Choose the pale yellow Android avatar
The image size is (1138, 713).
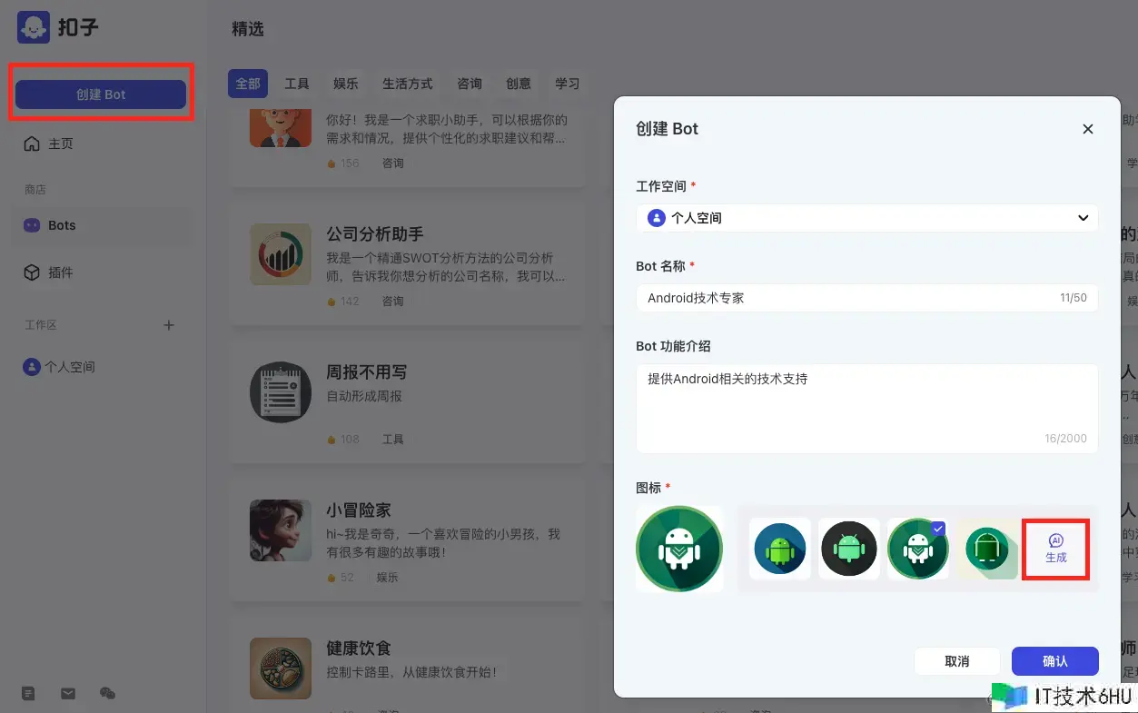coord(986,549)
